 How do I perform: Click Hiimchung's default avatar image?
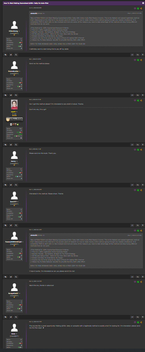pyautogui.click(x=14, y=24)
